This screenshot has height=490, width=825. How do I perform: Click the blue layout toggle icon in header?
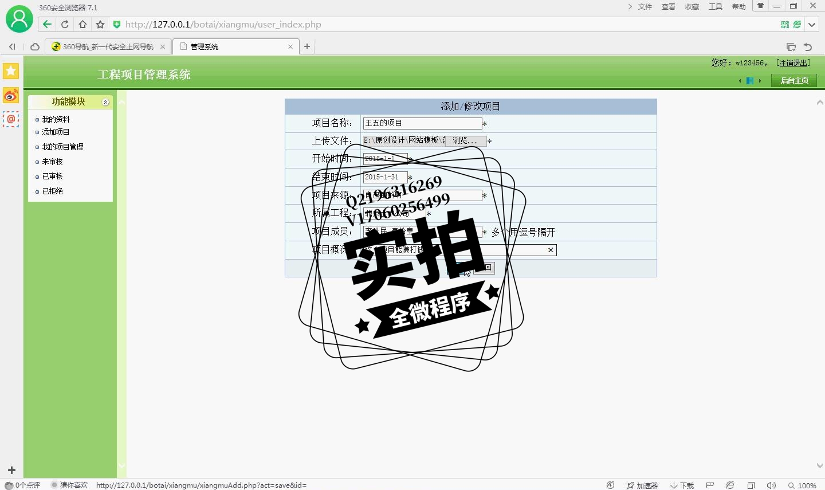pos(750,81)
